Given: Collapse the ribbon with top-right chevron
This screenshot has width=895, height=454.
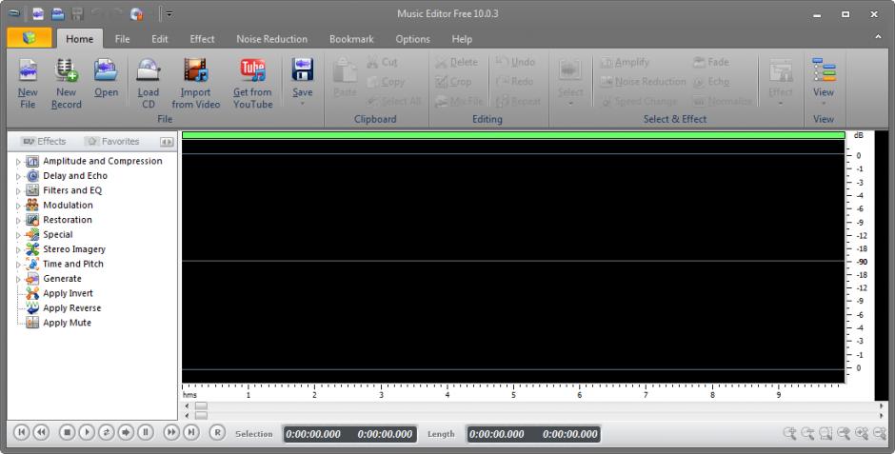Looking at the screenshot, I should (x=877, y=36).
